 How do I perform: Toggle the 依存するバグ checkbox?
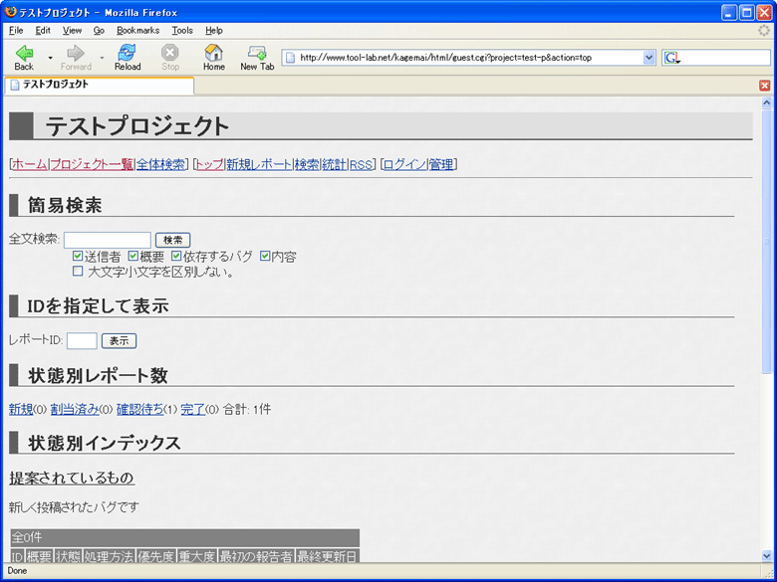(x=177, y=257)
